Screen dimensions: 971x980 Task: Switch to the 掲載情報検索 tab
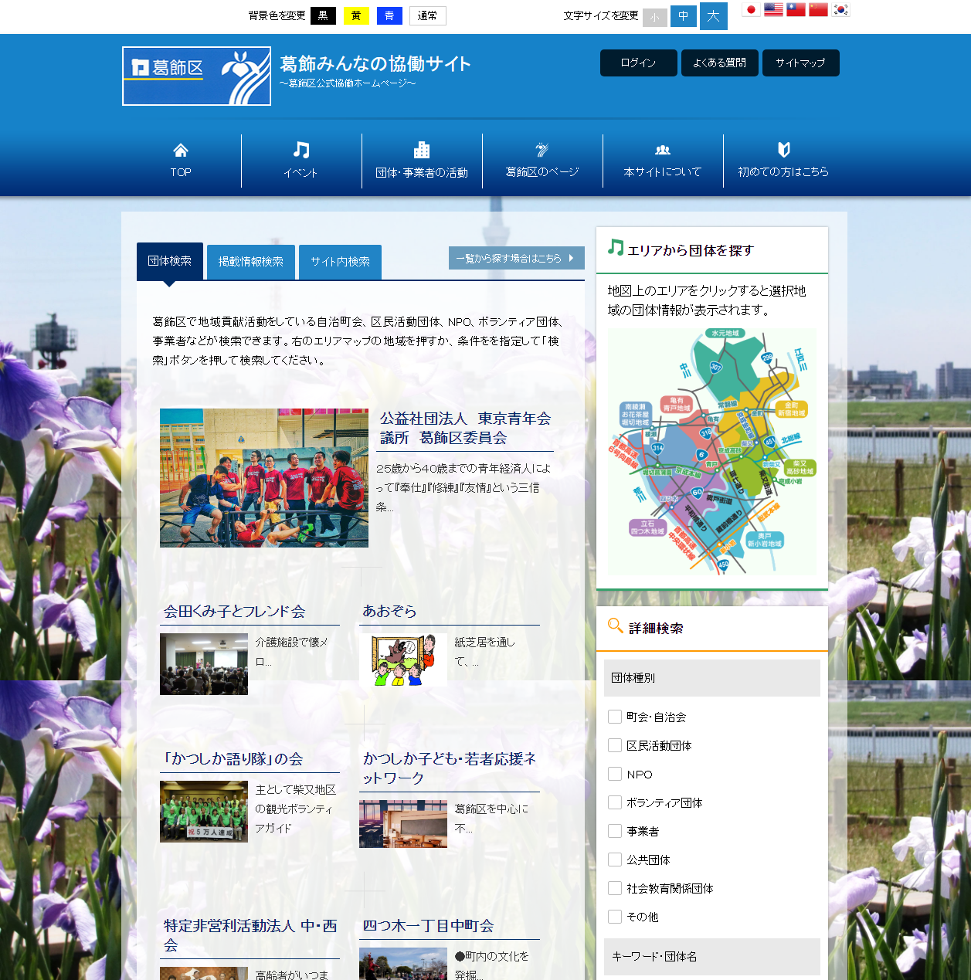coord(251,262)
